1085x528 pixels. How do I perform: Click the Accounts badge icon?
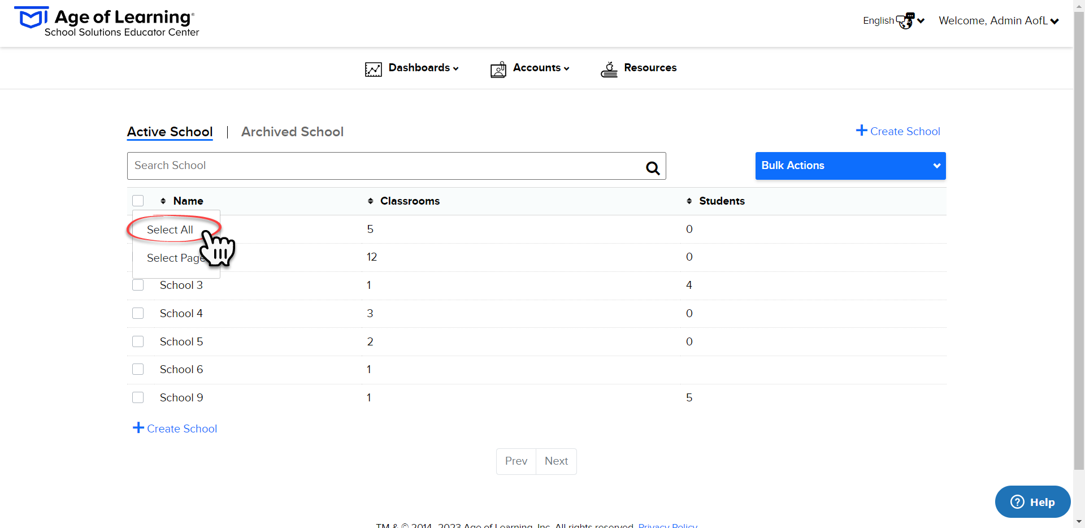(498, 69)
